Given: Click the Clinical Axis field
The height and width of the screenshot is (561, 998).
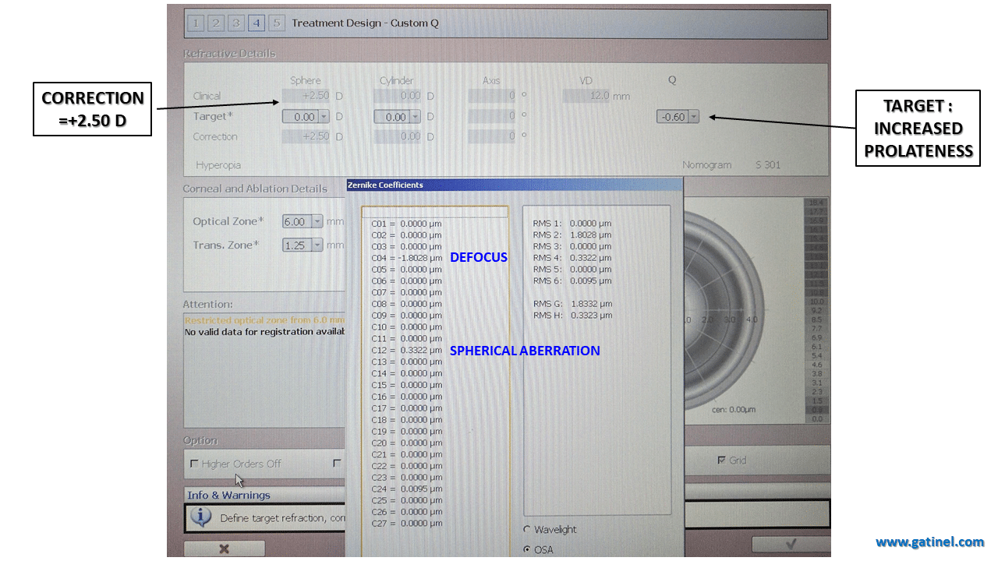Looking at the screenshot, I should 492,96.
